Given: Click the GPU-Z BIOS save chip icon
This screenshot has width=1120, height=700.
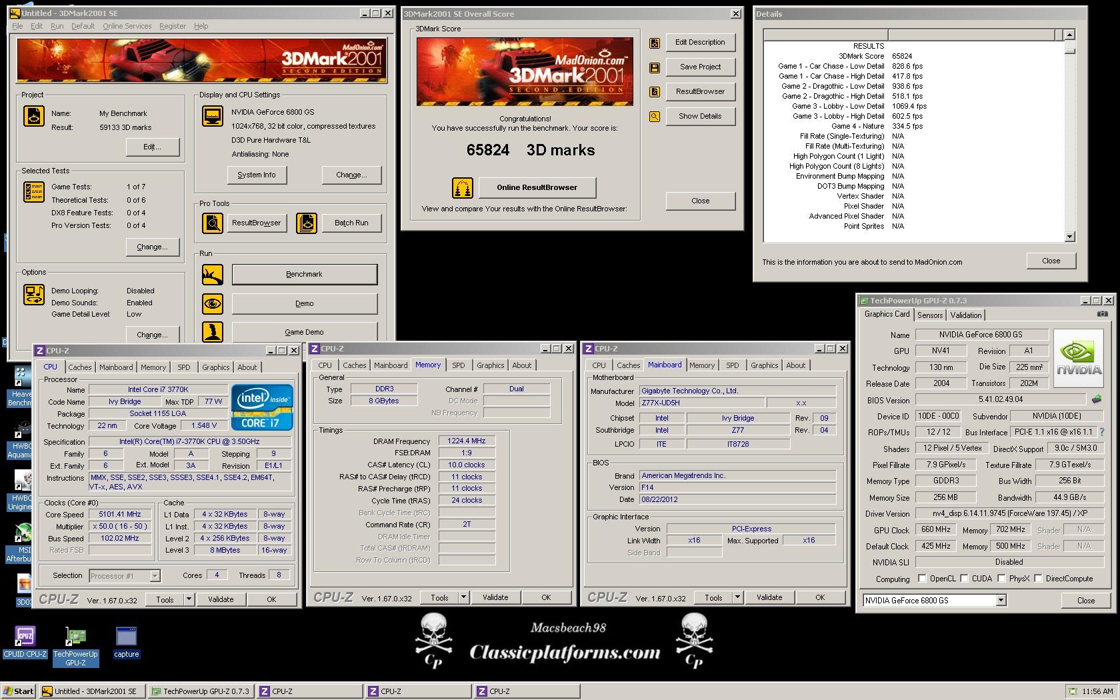Looking at the screenshot, I should [x=1096, y=399].
